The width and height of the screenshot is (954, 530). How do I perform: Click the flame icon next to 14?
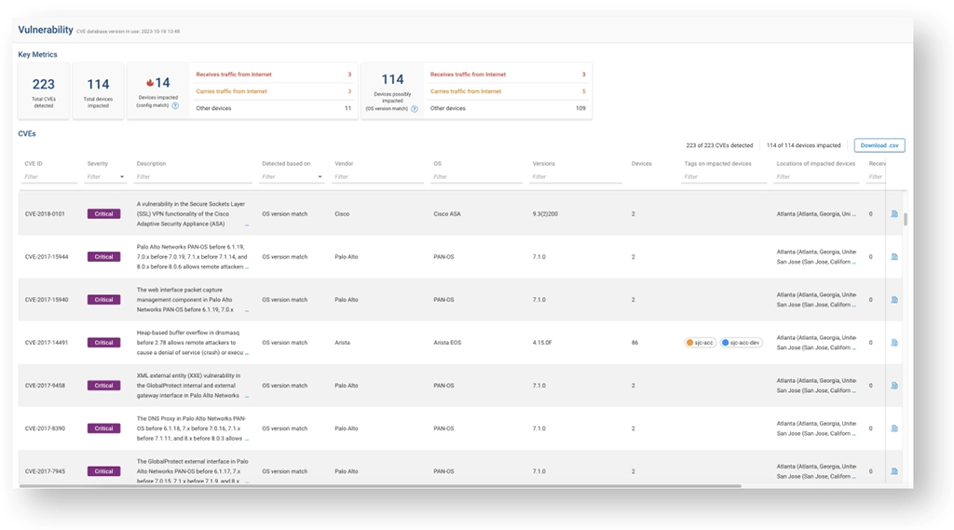[x=150, y=83]
